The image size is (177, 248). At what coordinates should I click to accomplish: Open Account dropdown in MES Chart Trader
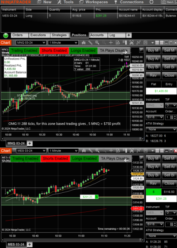[x=154, y=224]
